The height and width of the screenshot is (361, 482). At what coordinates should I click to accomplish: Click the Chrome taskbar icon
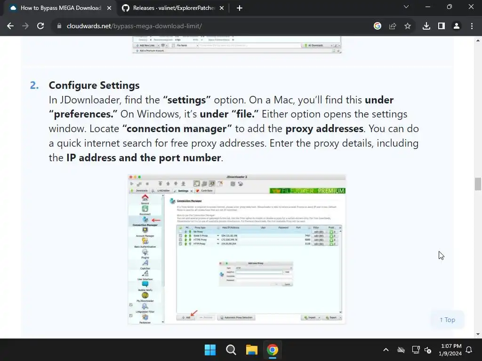tap(273, 350)
